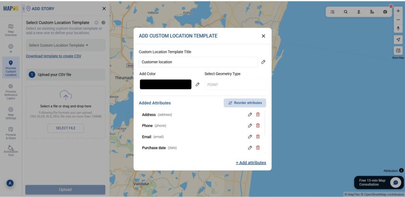
Task: Edit the Phone attribute
Action: click(x=250, y=126)
